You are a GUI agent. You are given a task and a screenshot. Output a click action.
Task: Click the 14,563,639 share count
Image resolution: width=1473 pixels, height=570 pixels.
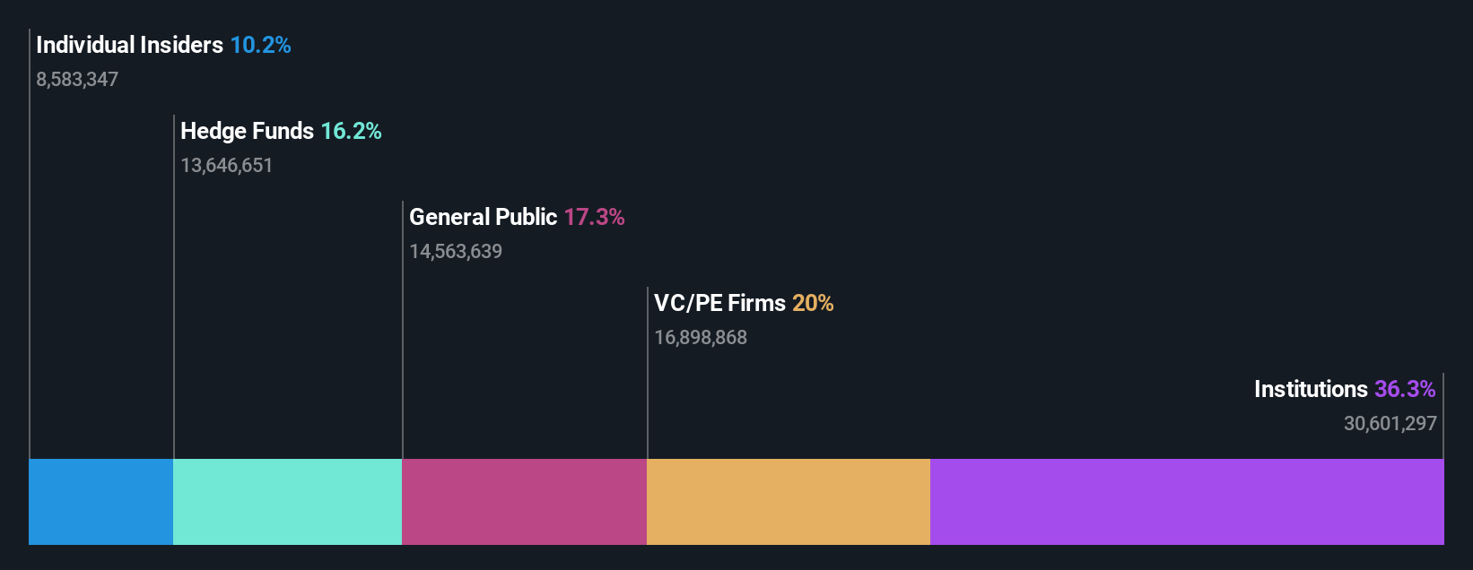click(x=456, y=252)
